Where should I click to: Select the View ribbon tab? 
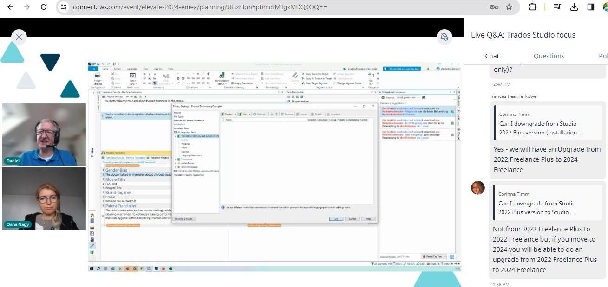146,69
